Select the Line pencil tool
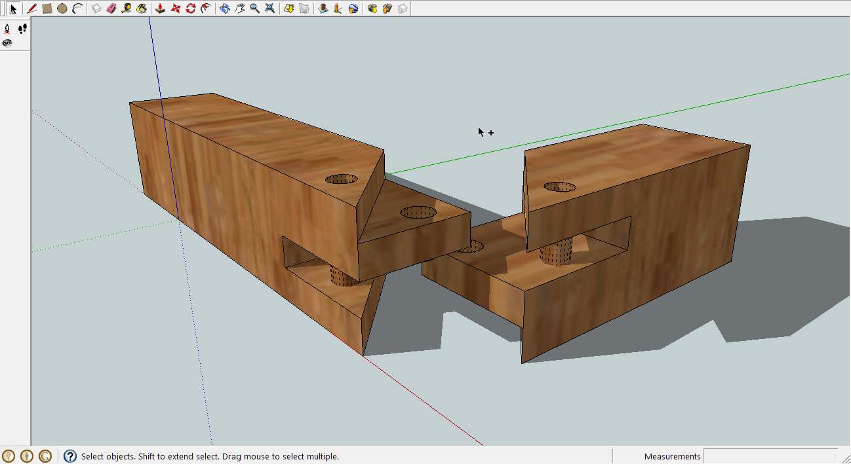 32,9
